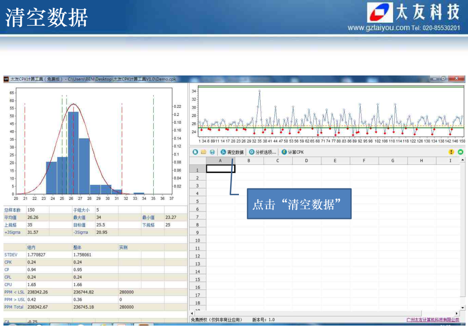Click spreadsheet vertical scrollbar down arrow

tap(463, 307)
